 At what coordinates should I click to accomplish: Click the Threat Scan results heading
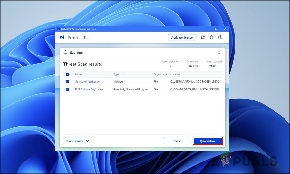[x=83, y=64]
